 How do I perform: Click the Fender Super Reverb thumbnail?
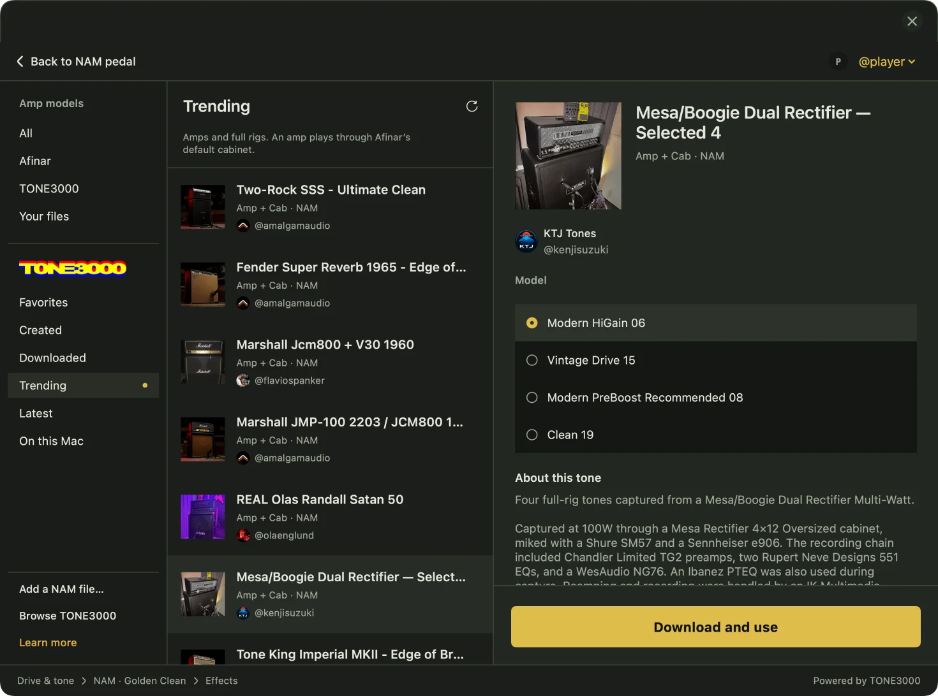click(203, 284)
